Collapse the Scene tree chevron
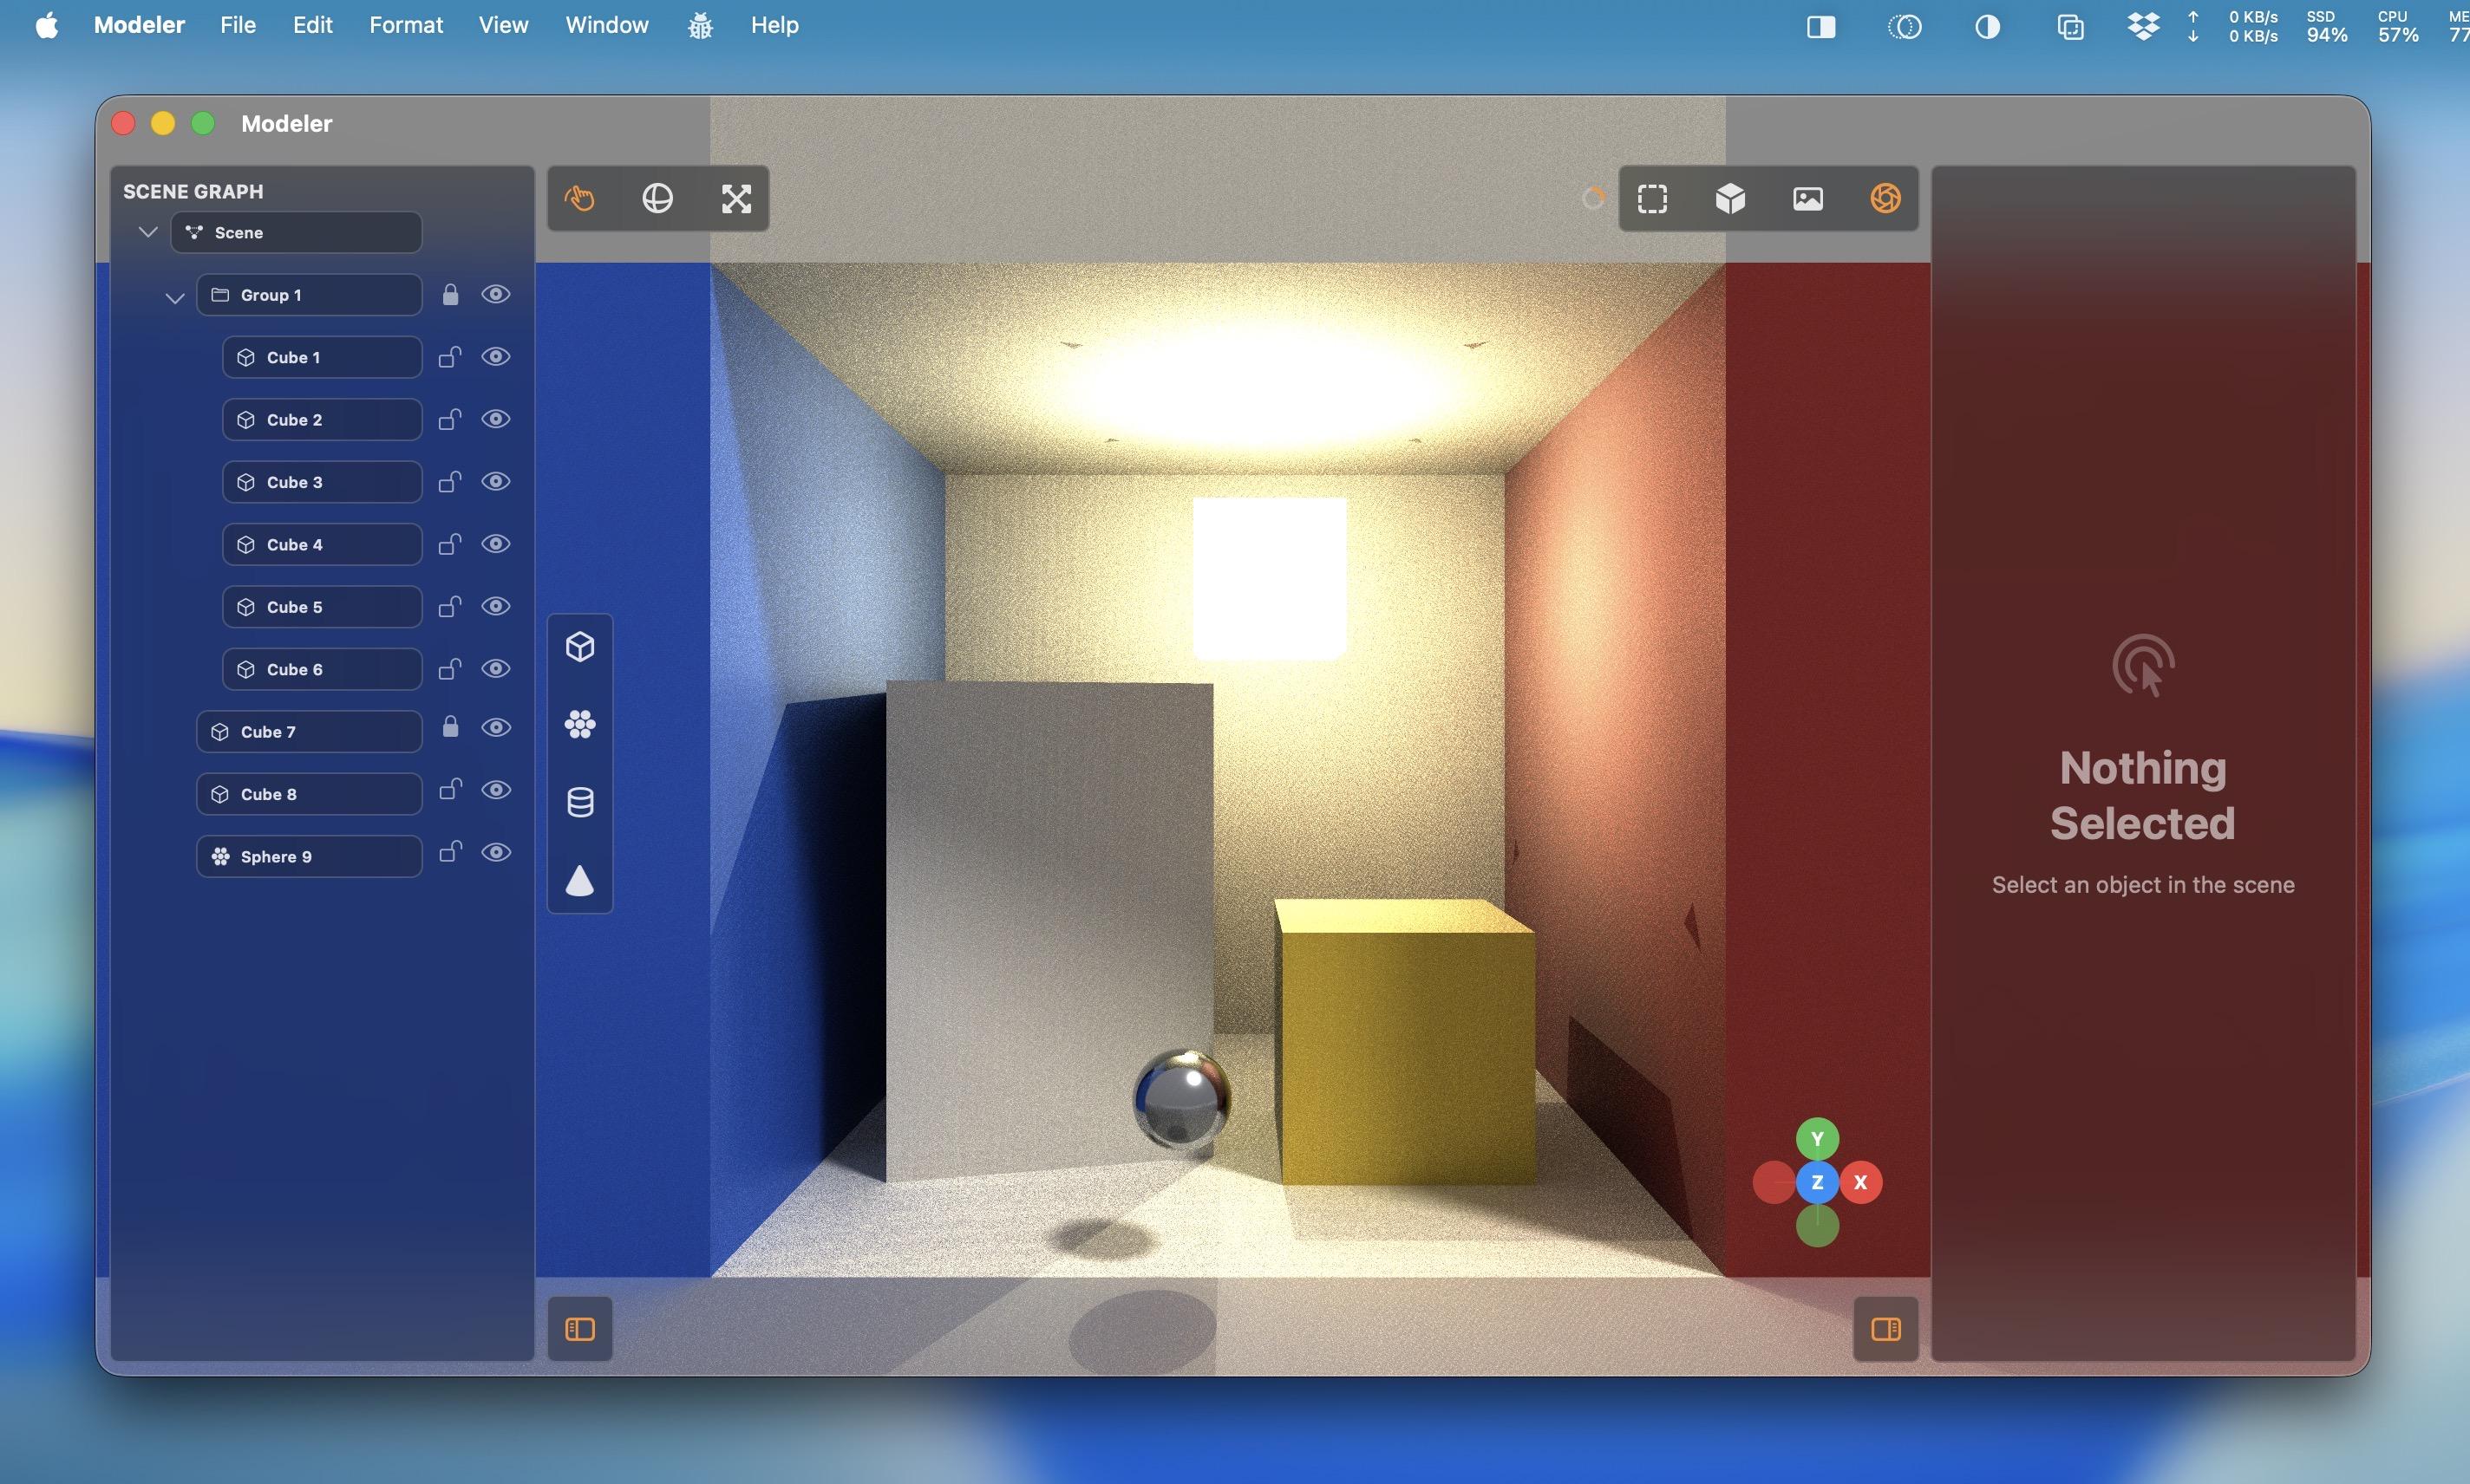This screenshot has width=2470, height=1484. 148,232
